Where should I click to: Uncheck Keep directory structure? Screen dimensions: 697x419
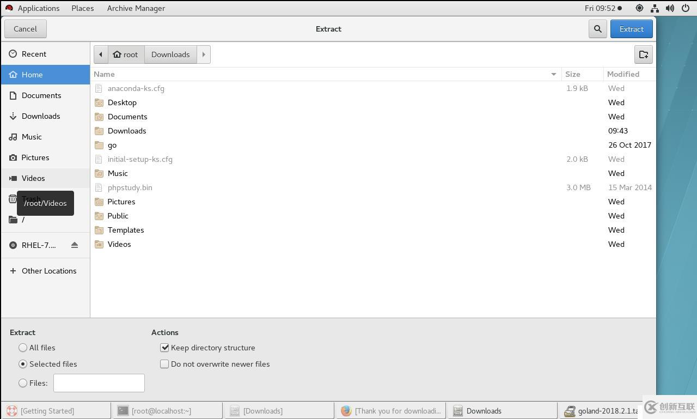(164, 348)
